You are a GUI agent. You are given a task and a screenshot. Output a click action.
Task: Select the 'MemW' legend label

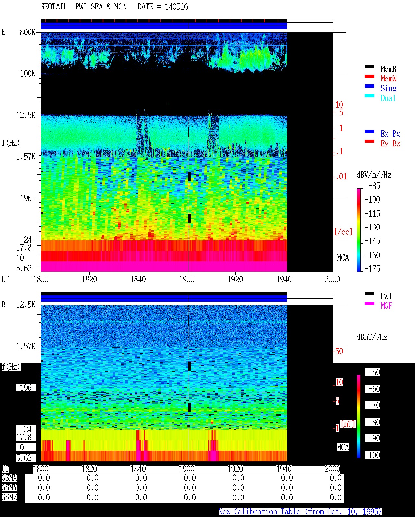388,79
